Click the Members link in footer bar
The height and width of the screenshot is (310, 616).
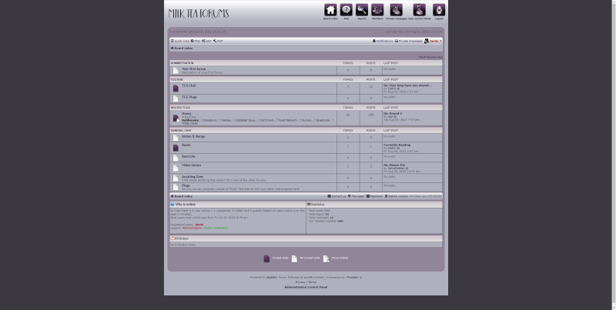coord(374,196)
